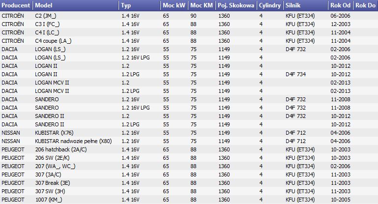Screen dimensions: 378x204
Task: Select NISSAN KUBISTAR nadwozie pełne (X80) row
Action: pyautogui.click(x=189, y=141)
